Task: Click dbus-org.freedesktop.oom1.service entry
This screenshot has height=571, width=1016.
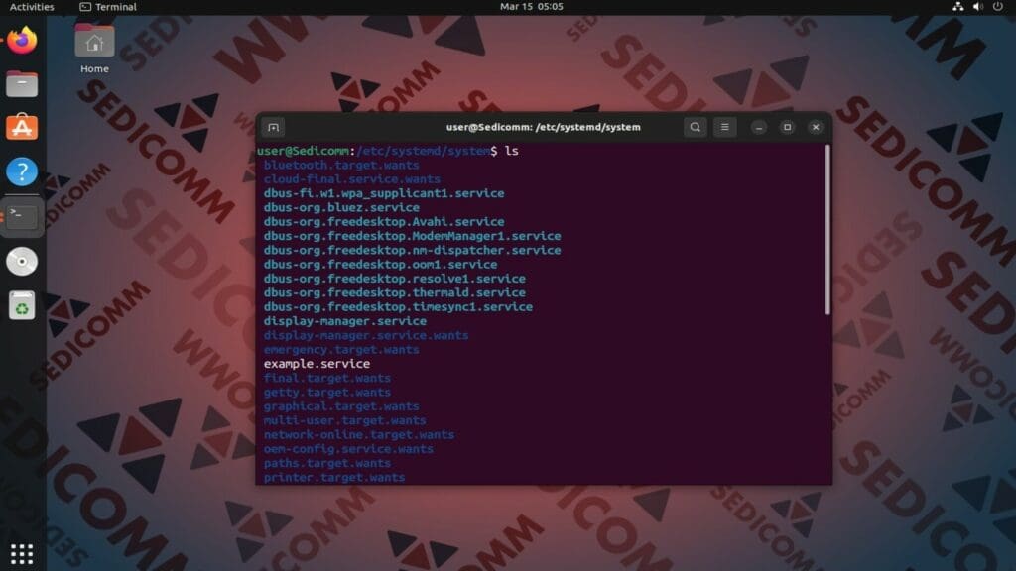Action: (x=380, y=265)
